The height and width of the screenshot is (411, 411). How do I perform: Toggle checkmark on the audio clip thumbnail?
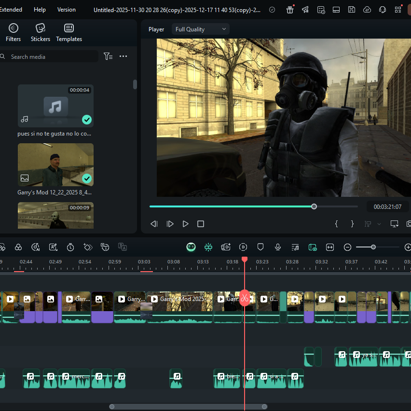(x=87, y=119)
